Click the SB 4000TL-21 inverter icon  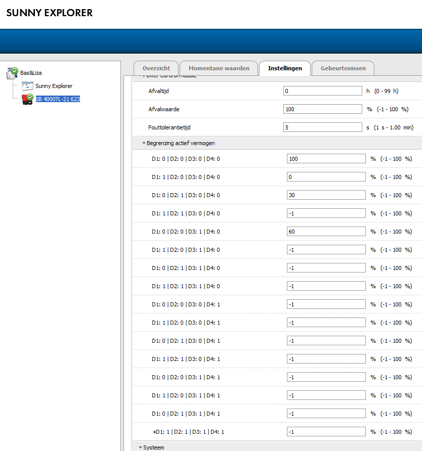tap(27, 99)
